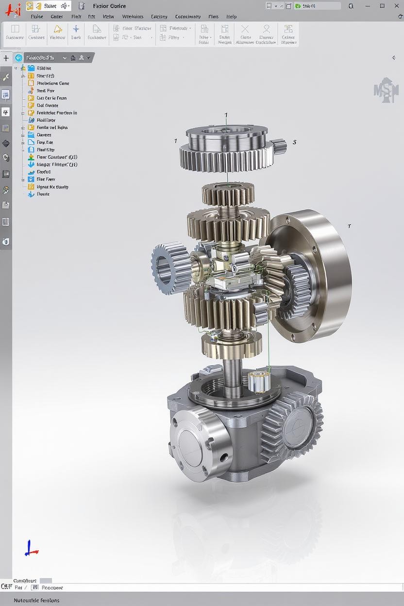Image resolution: width=404 pixels, height=606 pixels.
Task: Click the red-blue axis triad in viewport
Action: [x=31, y=548]
